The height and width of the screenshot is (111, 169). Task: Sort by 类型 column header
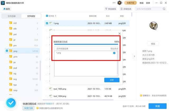point(122,16)
